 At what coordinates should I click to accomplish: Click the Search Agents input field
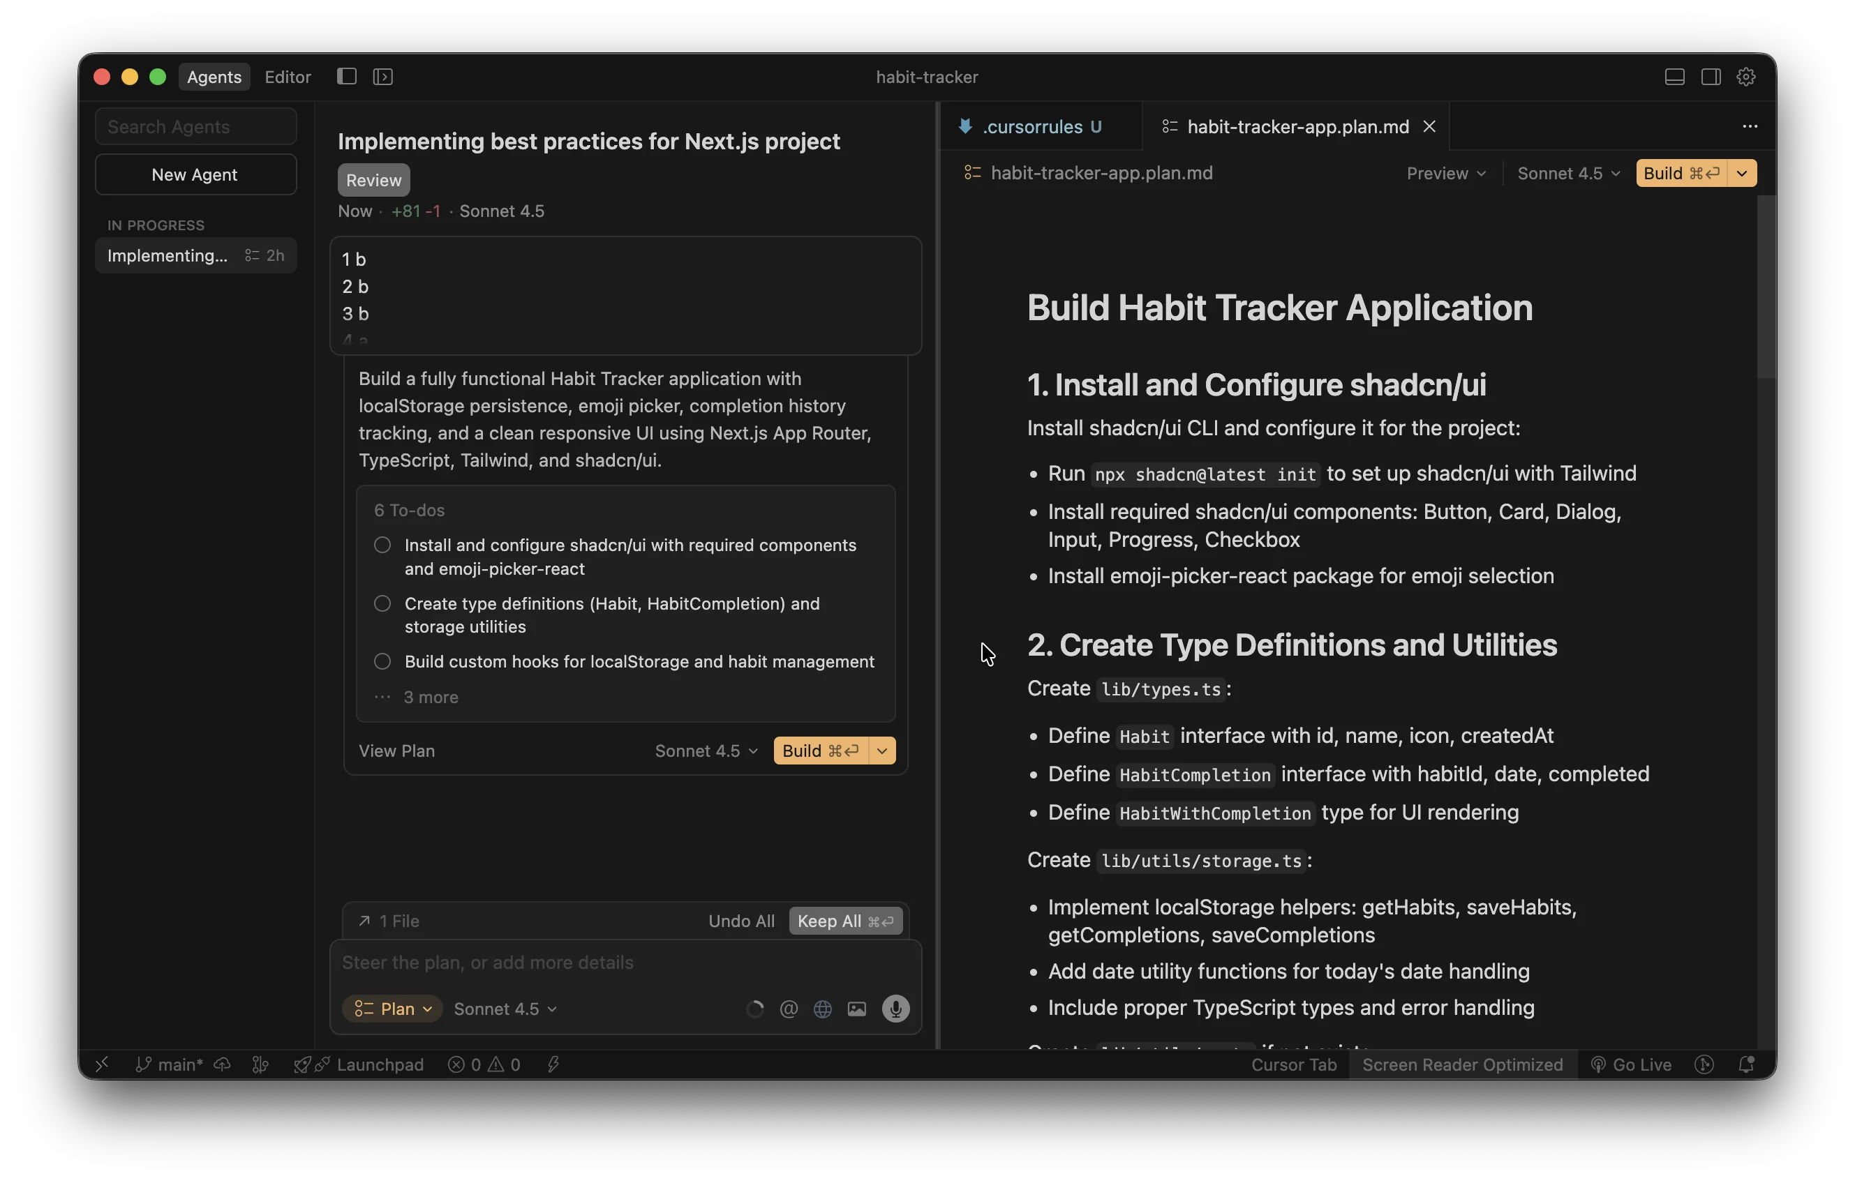pos(195,126)
